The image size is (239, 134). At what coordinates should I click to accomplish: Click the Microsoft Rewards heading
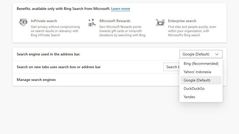click(x=115, y=21)
